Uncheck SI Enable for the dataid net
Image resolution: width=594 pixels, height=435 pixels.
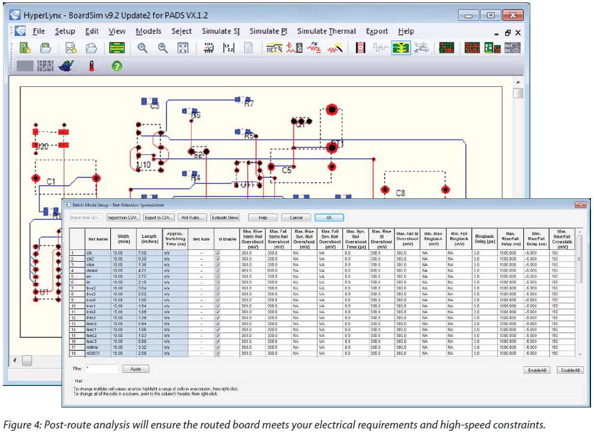click(217, 271)
